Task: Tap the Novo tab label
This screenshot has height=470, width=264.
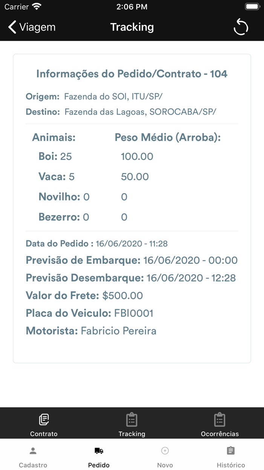Action: (165, 465)
